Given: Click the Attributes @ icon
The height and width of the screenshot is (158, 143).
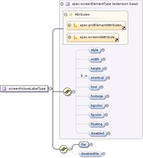Looking at the screenshot, I should click(71, 15).
